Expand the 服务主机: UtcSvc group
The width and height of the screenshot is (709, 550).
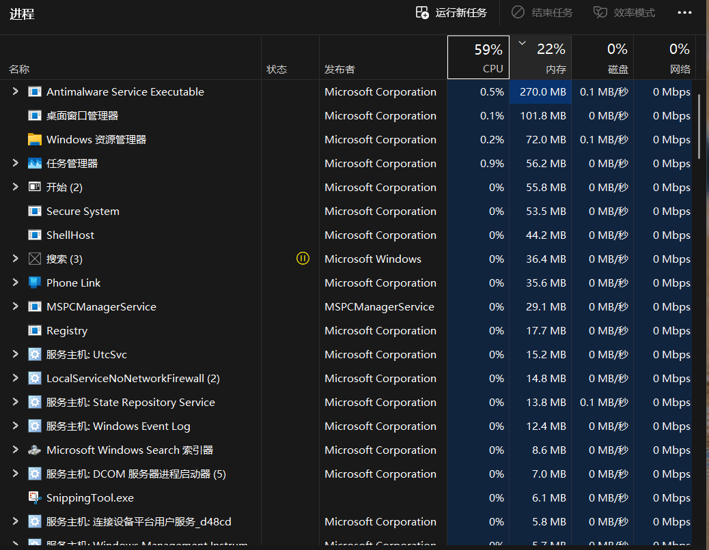[x=16, y=354]
